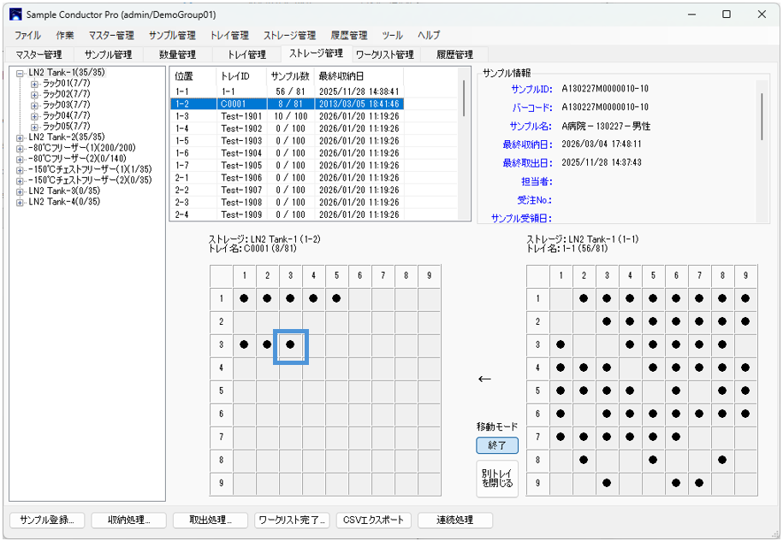Expand the -80℃フリーザー(1) storage node
783x541 pixels.
click(x=20, y=148)
